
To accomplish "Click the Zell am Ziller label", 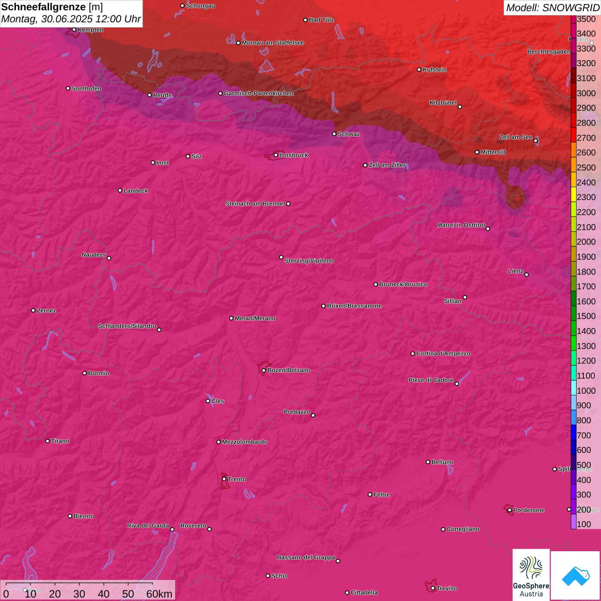I will click(387, 165).
